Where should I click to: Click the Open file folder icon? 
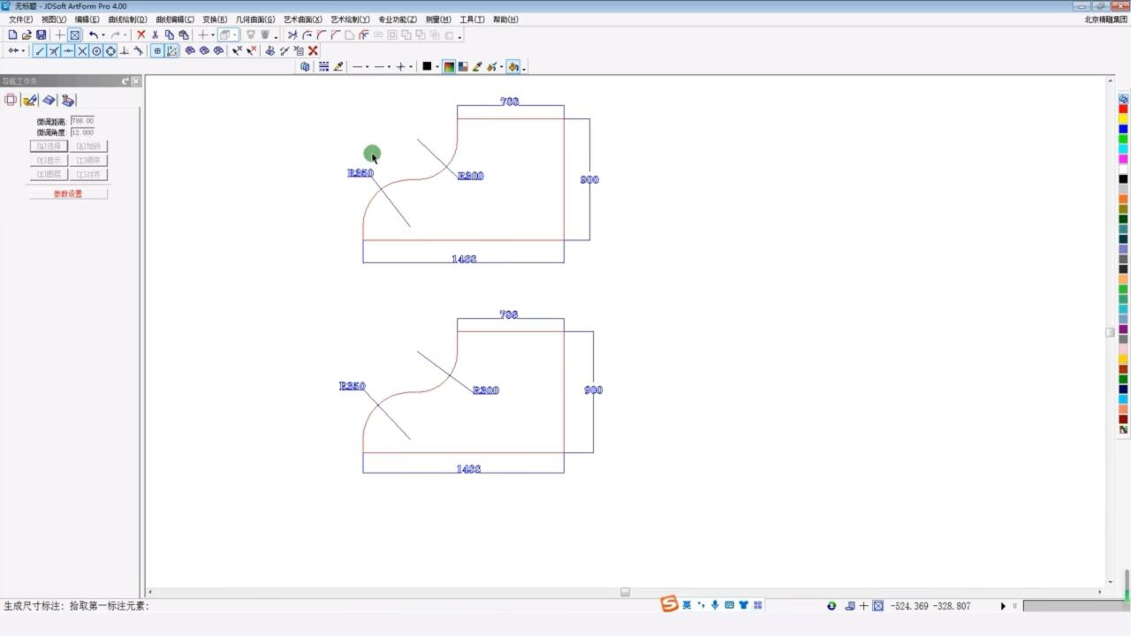pos(27,35)
